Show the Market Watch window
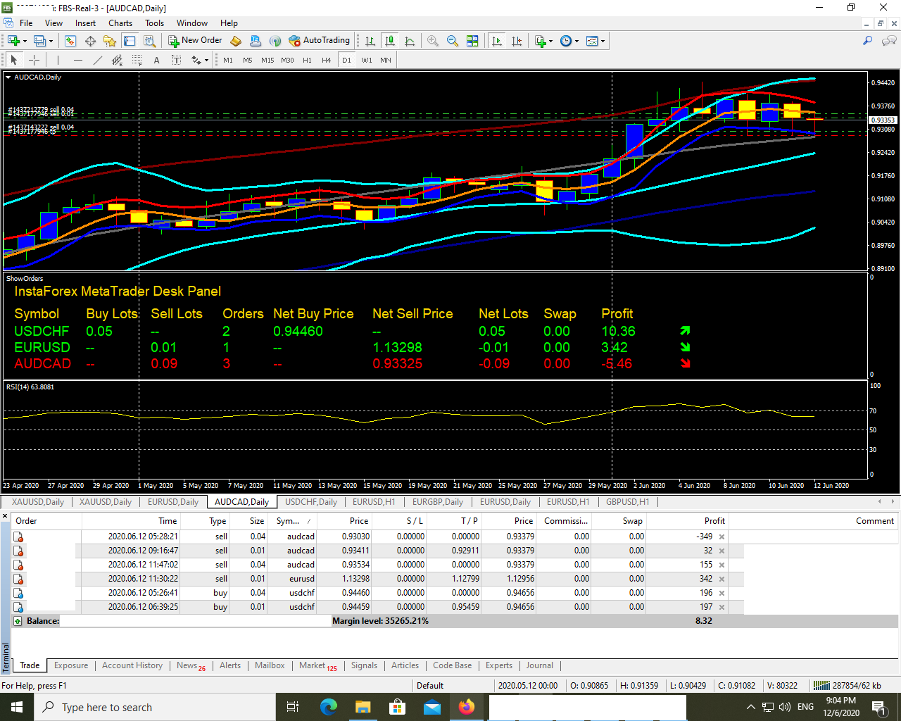The width and height of the screenshot is (901, 721). [x=70, y=41]
